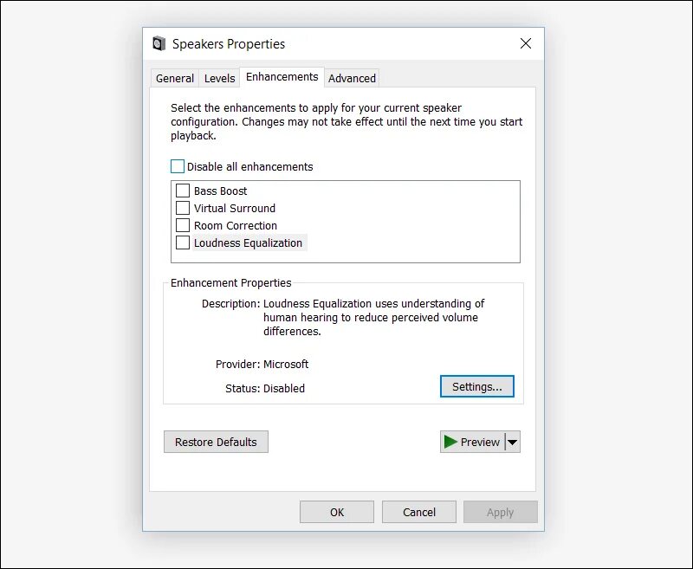Switch to the General tab
The image size is (693, 569).
point(174,78)
